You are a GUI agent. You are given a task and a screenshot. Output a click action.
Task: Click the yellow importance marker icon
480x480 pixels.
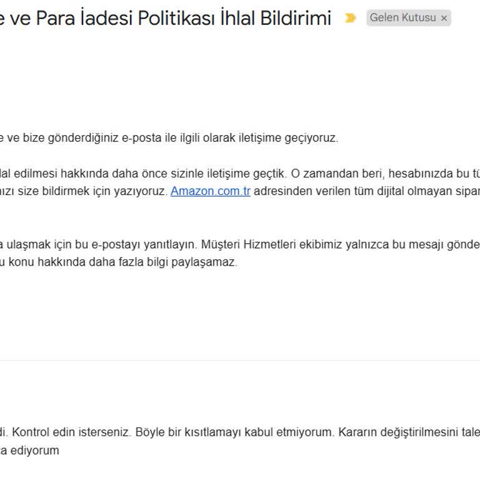tap(350, 18)
